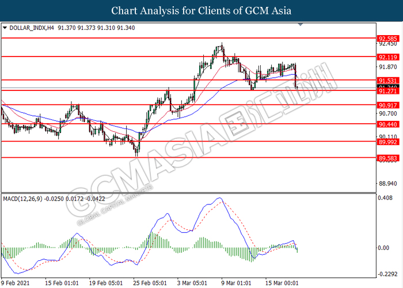Select the 92.119 price level label
The image size is (403, 288).
[388, 57]
